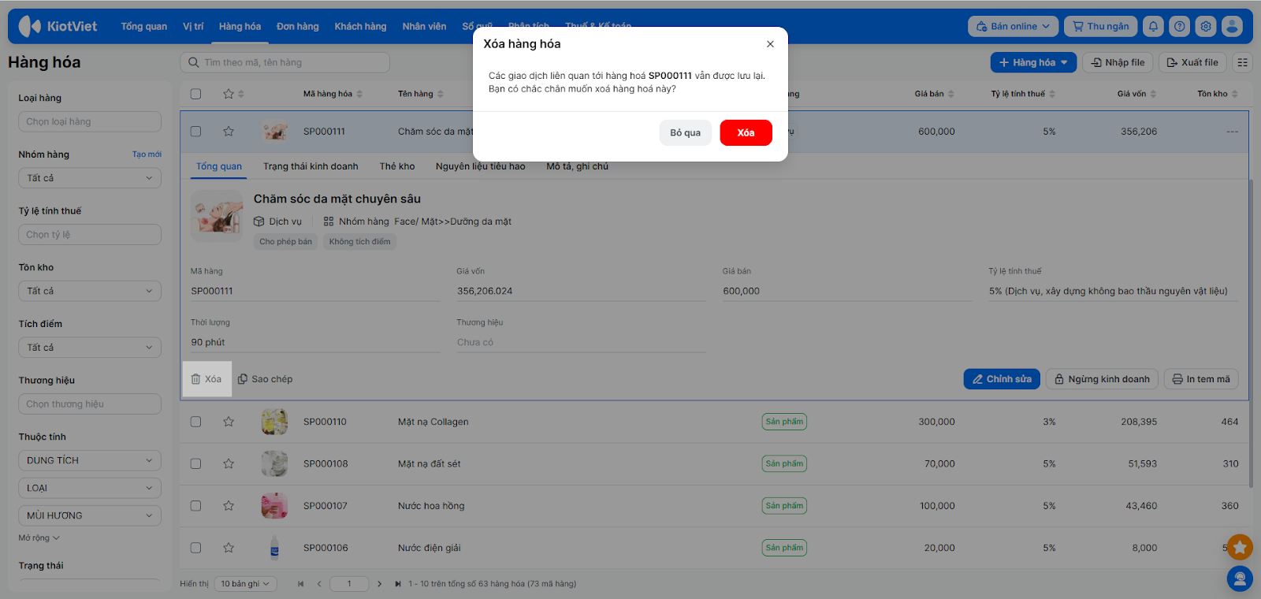The image size is (1261, 599).
Task: Open Tích điểm Tất cả dropdown
Action: coord(90,348)
